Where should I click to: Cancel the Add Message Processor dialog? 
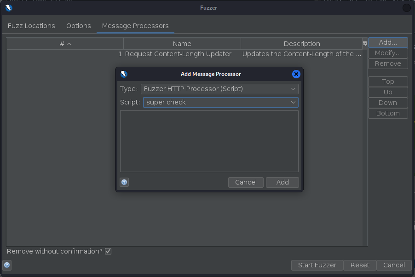click(245, 182)
